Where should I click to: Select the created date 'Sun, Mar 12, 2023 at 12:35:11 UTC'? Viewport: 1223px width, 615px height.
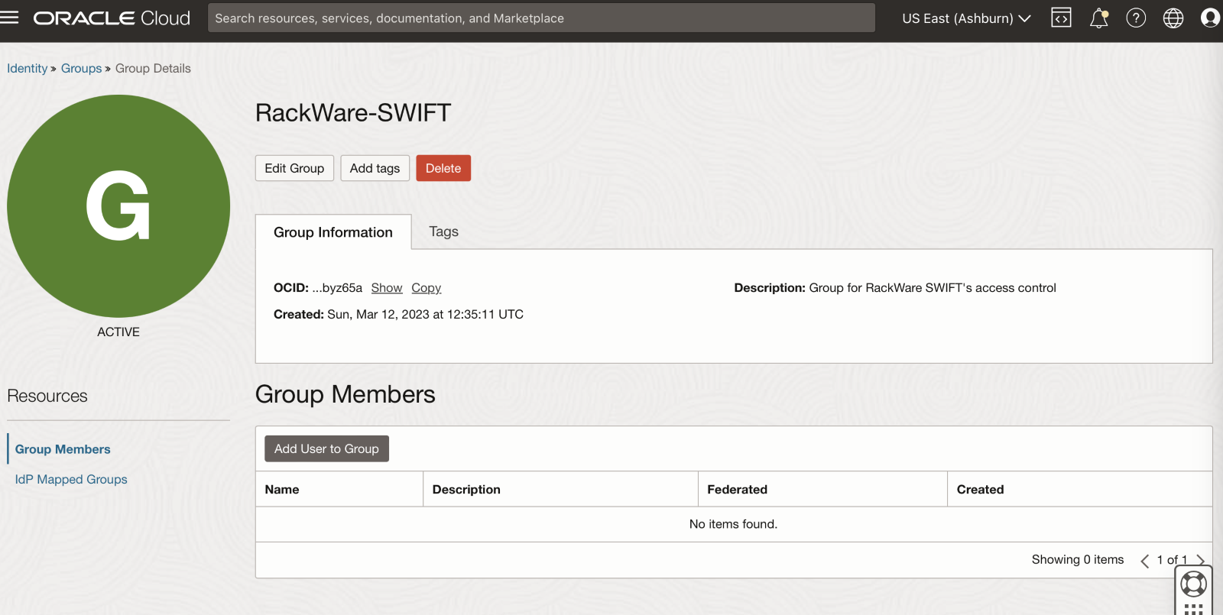(426, 314)
